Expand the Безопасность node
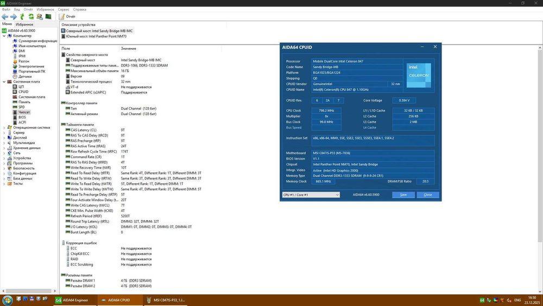This screenshot has width=543, height=306. click(x=4, y=168)
